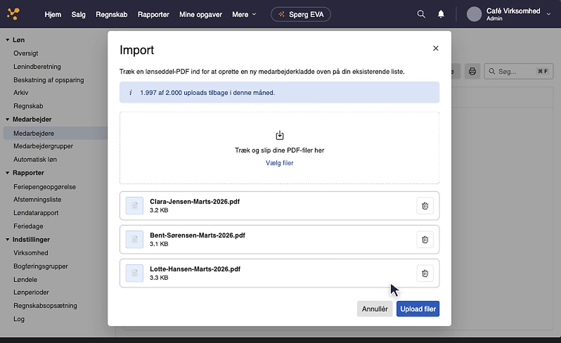
Task: Click the Spørg EVA button
Action: click(x=301, y=14)
